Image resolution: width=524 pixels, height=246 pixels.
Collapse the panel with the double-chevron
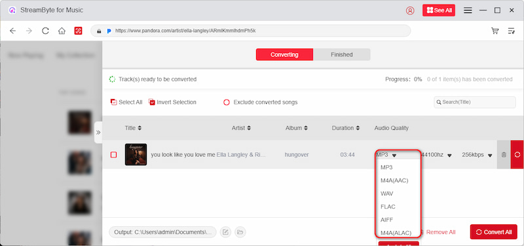[x=98, y=133]
